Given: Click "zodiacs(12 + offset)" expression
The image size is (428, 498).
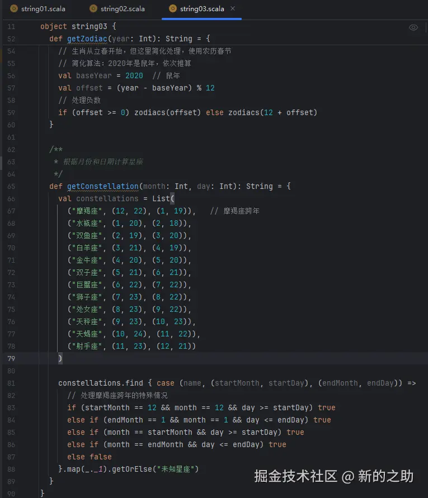Looking at the screenshot, I should [273, 112].
